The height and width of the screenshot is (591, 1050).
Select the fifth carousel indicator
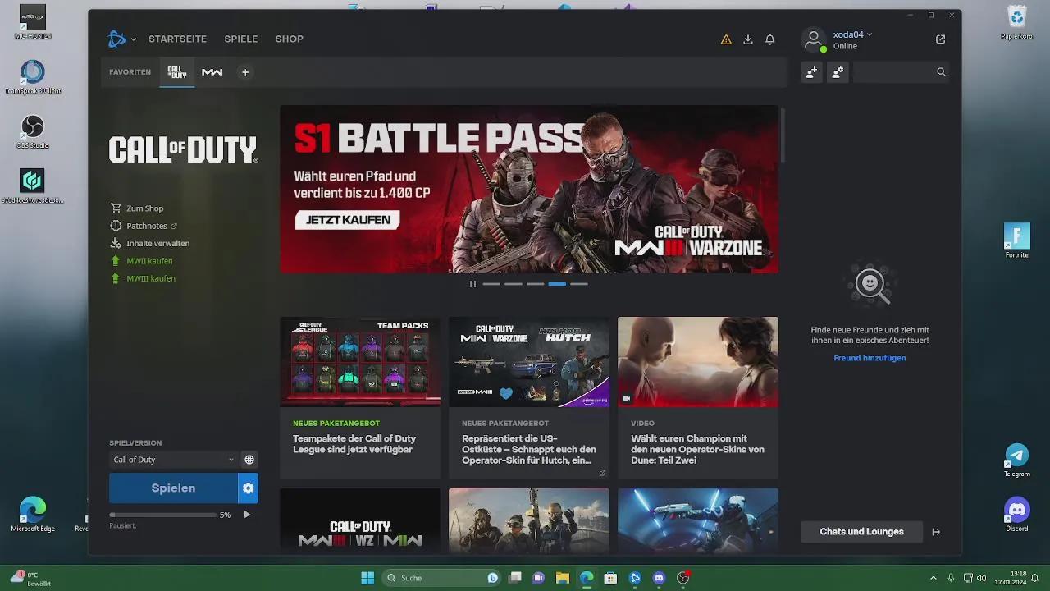pos(579,284)
